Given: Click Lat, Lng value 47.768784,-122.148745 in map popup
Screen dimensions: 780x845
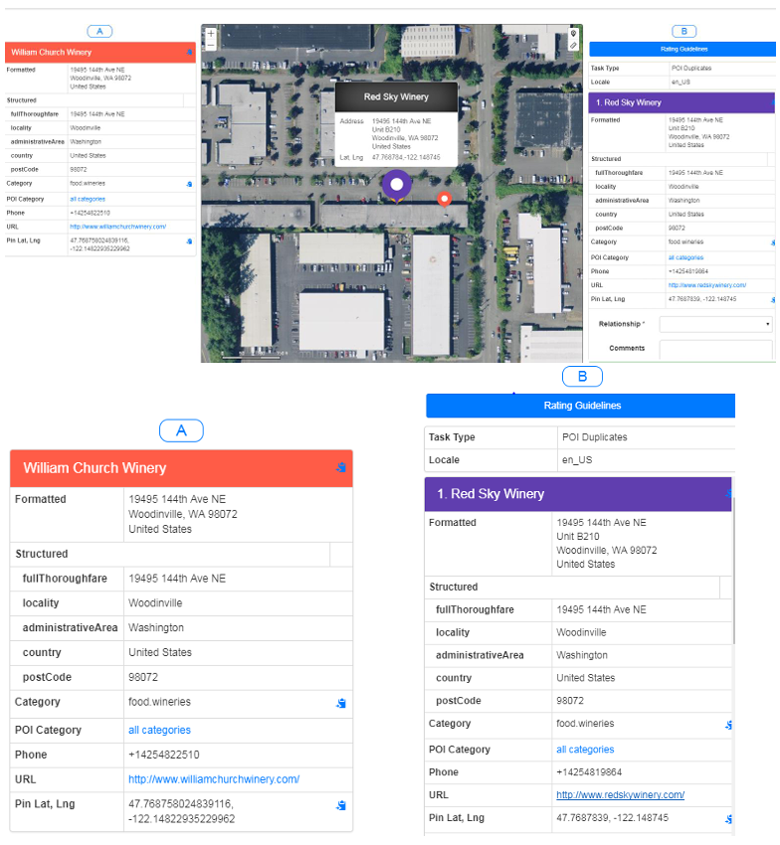Looking at the screenshot, I should (406, 157).
